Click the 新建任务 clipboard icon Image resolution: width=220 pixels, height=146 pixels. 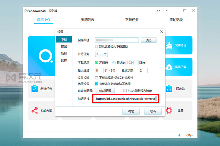(35, 89)
